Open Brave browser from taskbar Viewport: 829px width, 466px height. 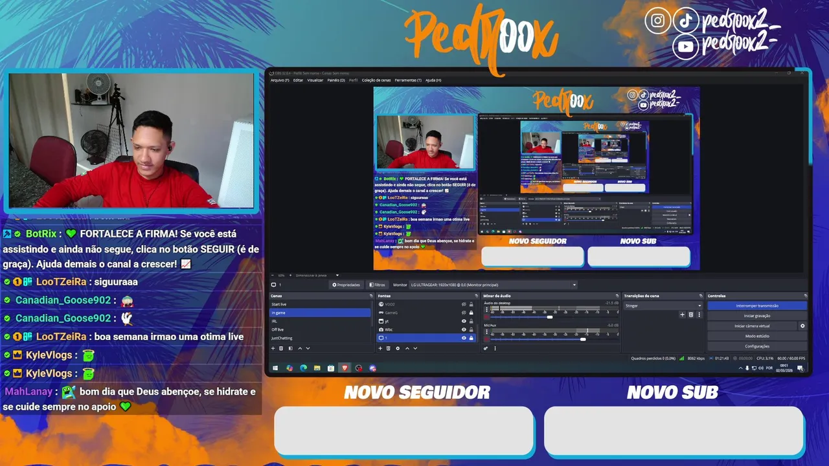coord(345,368)
